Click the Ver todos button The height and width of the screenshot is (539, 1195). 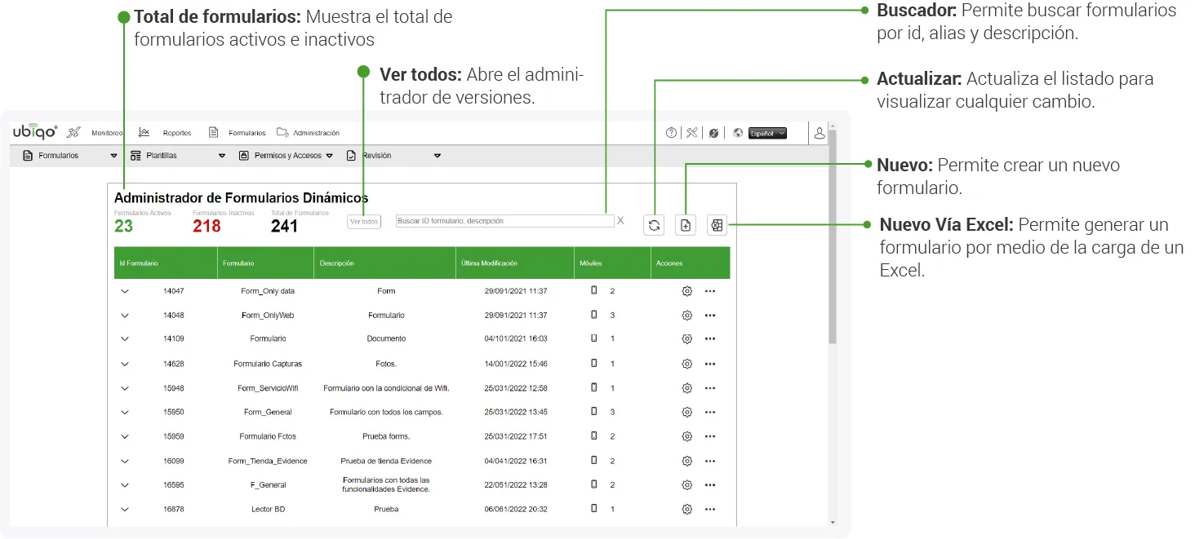click(x=364, y=221)
